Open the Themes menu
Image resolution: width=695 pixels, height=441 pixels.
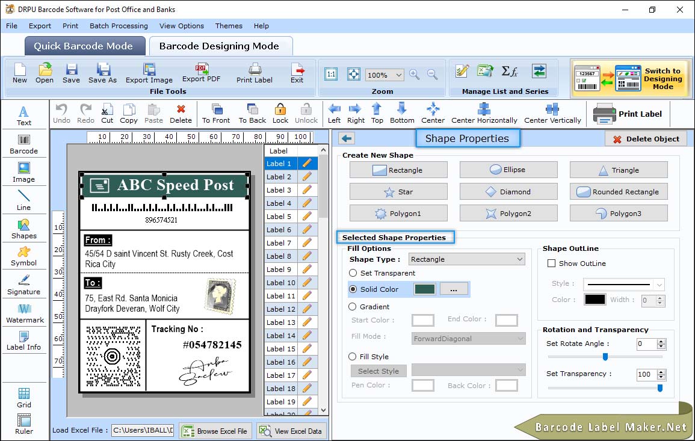(229, 26)
